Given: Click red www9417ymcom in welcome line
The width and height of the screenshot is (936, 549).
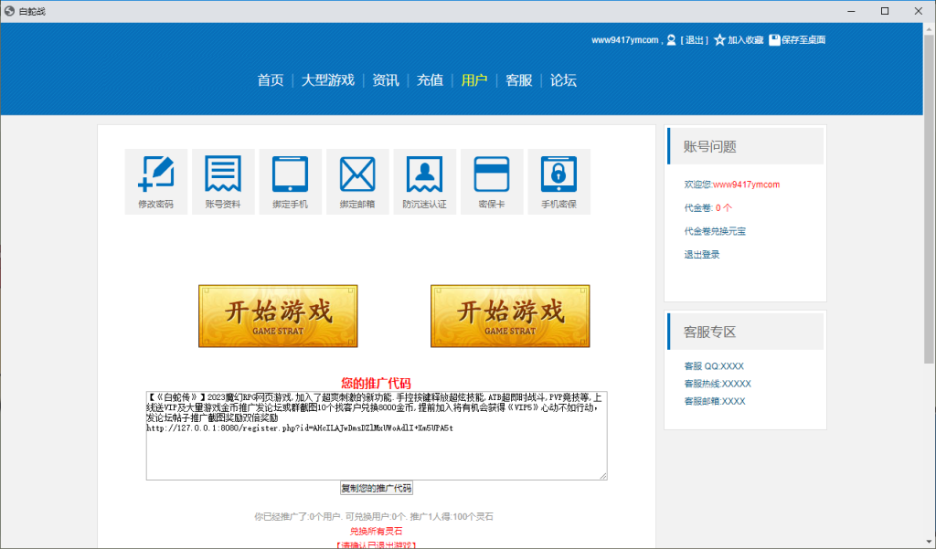Looking at the screenshot, I should point(746,185).
